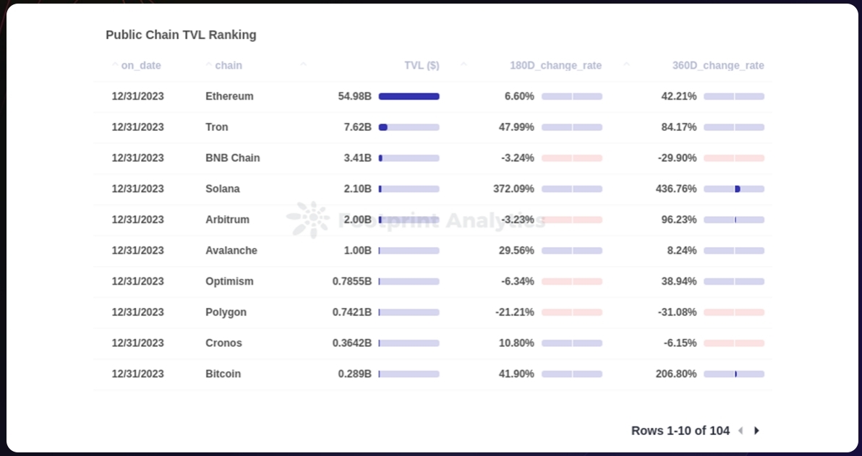The height and width of the screenshot is (456, 862).
Task: Select the 180D_change_rate column header label
Action: click(555, 66)
